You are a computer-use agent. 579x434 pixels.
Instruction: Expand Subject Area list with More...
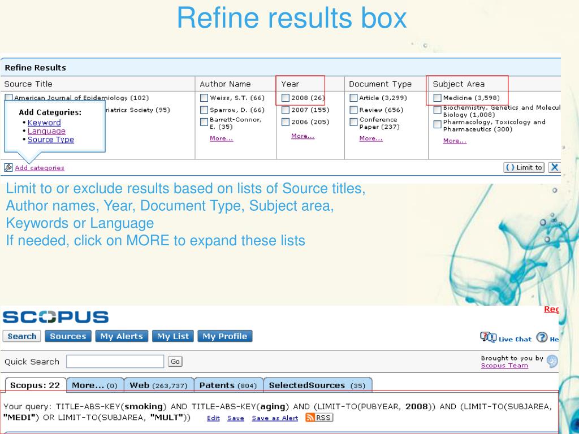click(x=455, y=141)
